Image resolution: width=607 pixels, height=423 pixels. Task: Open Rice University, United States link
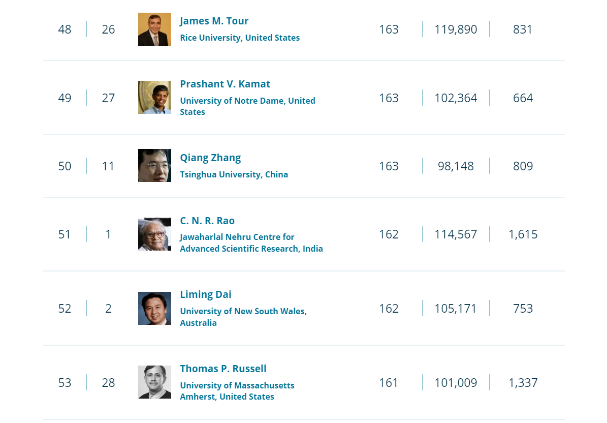[x=240, y=38]
